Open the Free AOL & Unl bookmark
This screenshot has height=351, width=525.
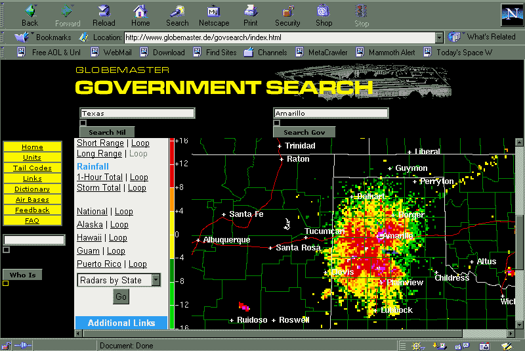coord(49,53)
